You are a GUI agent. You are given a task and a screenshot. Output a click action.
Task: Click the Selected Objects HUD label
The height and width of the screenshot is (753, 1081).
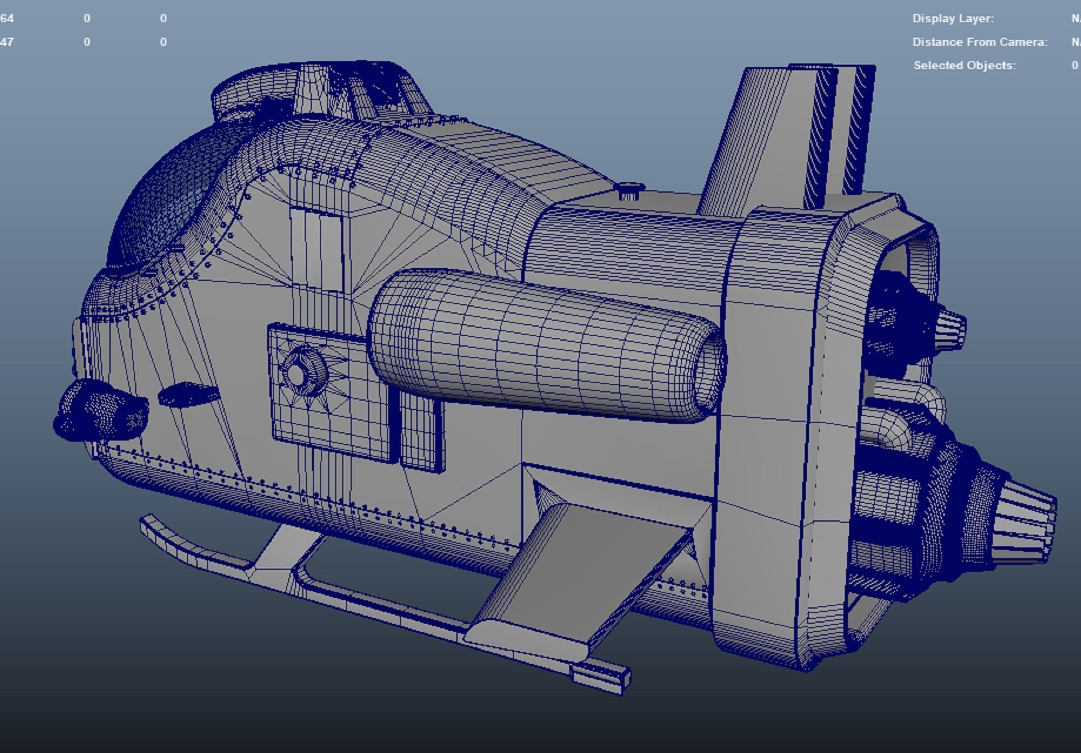[x=964, y=65]
